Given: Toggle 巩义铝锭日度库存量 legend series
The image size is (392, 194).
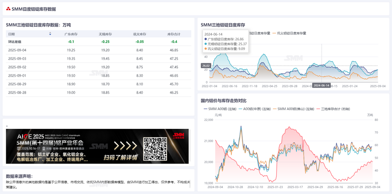Looking at the screenshot, I should point(289,33).
